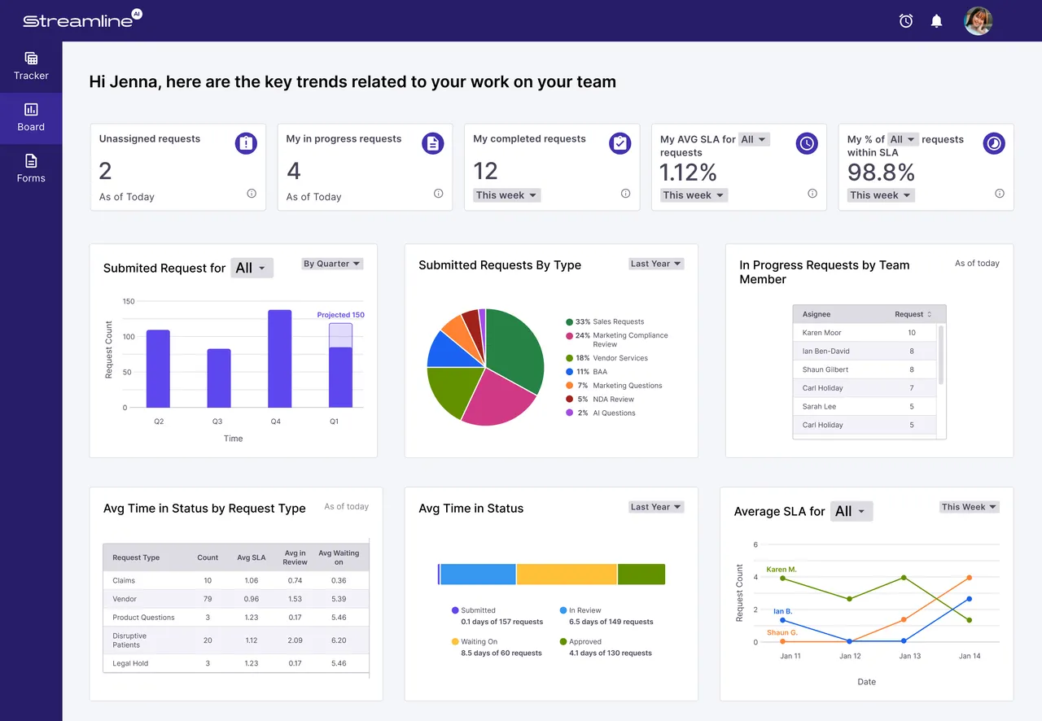Click the requests within SLA pie icon
The width and height of the screenshot is (1042, 721).
[x=994, y=143]
